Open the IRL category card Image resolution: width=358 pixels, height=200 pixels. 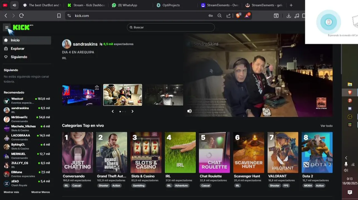coord(180,152)
